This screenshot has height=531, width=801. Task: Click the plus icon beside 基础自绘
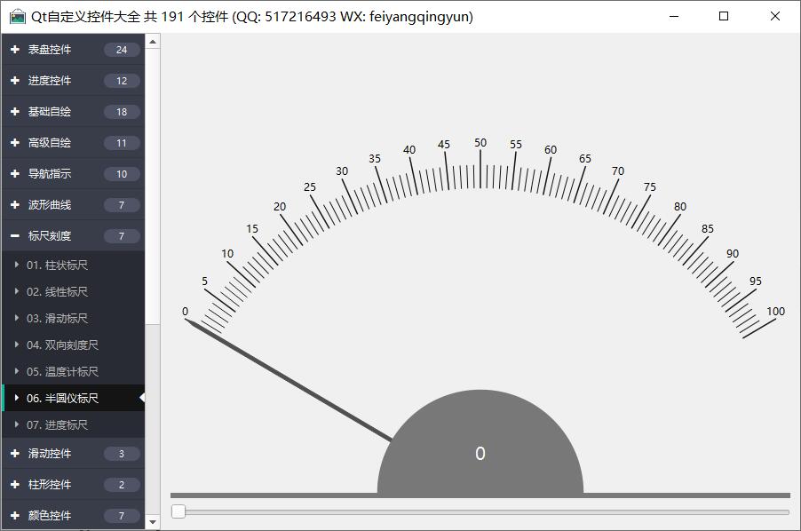coord(15,112)
